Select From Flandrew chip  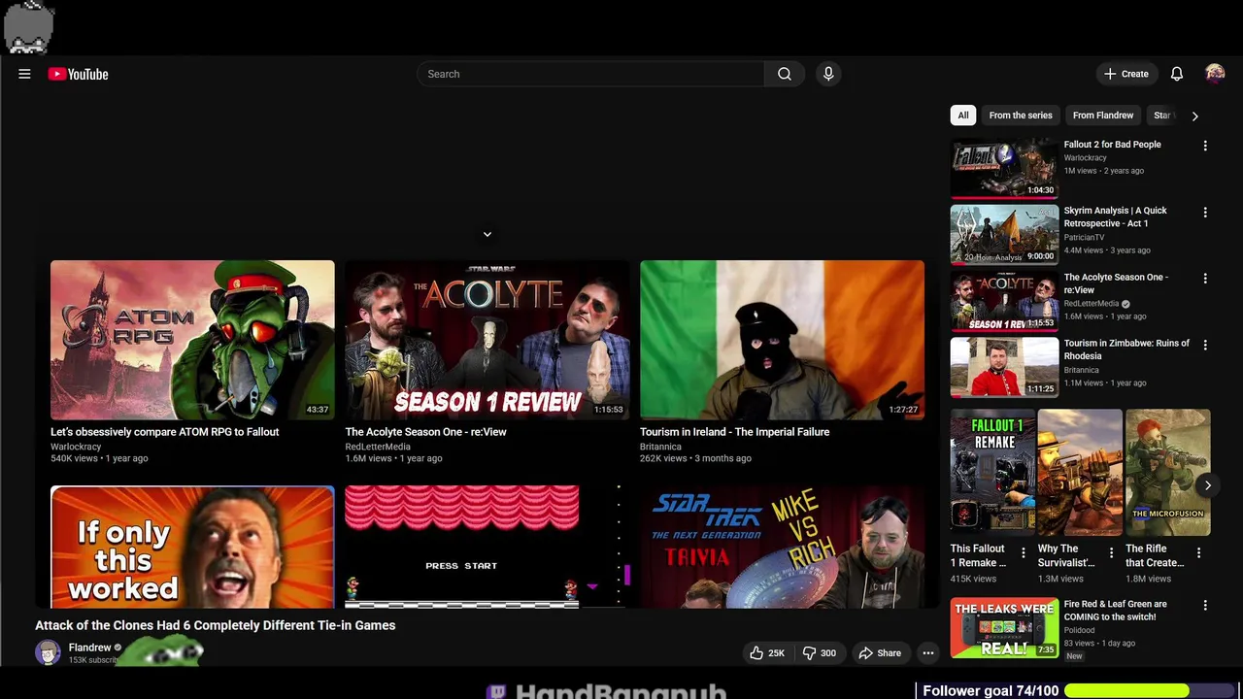pyautogui.click(x=1103, y=116)
